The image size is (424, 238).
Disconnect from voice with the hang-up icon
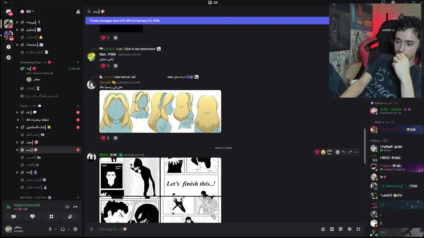coord(75,207)
